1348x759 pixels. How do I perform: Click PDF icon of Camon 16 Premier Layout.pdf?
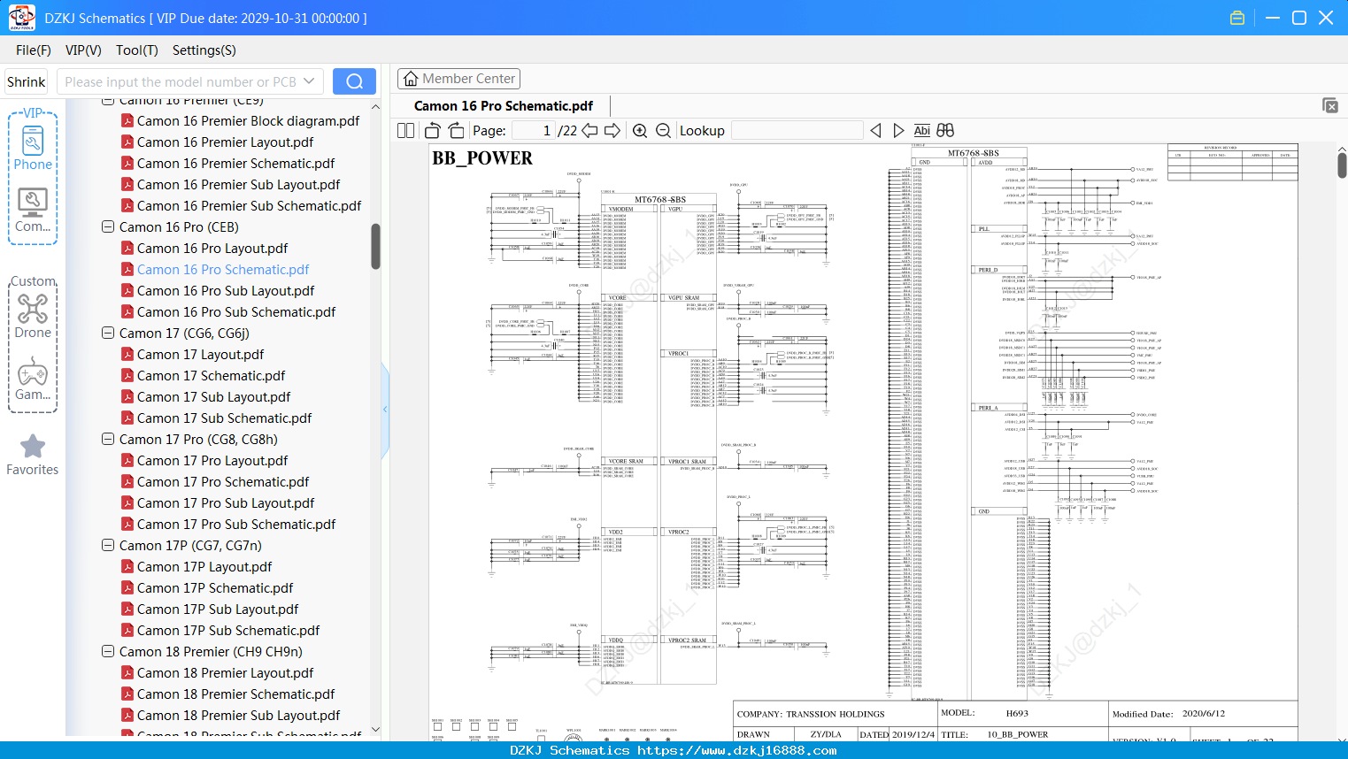click(x=127, y=142)
